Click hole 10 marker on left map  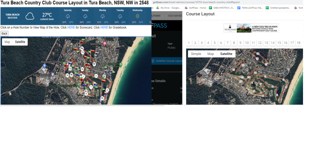click(67, 75)
